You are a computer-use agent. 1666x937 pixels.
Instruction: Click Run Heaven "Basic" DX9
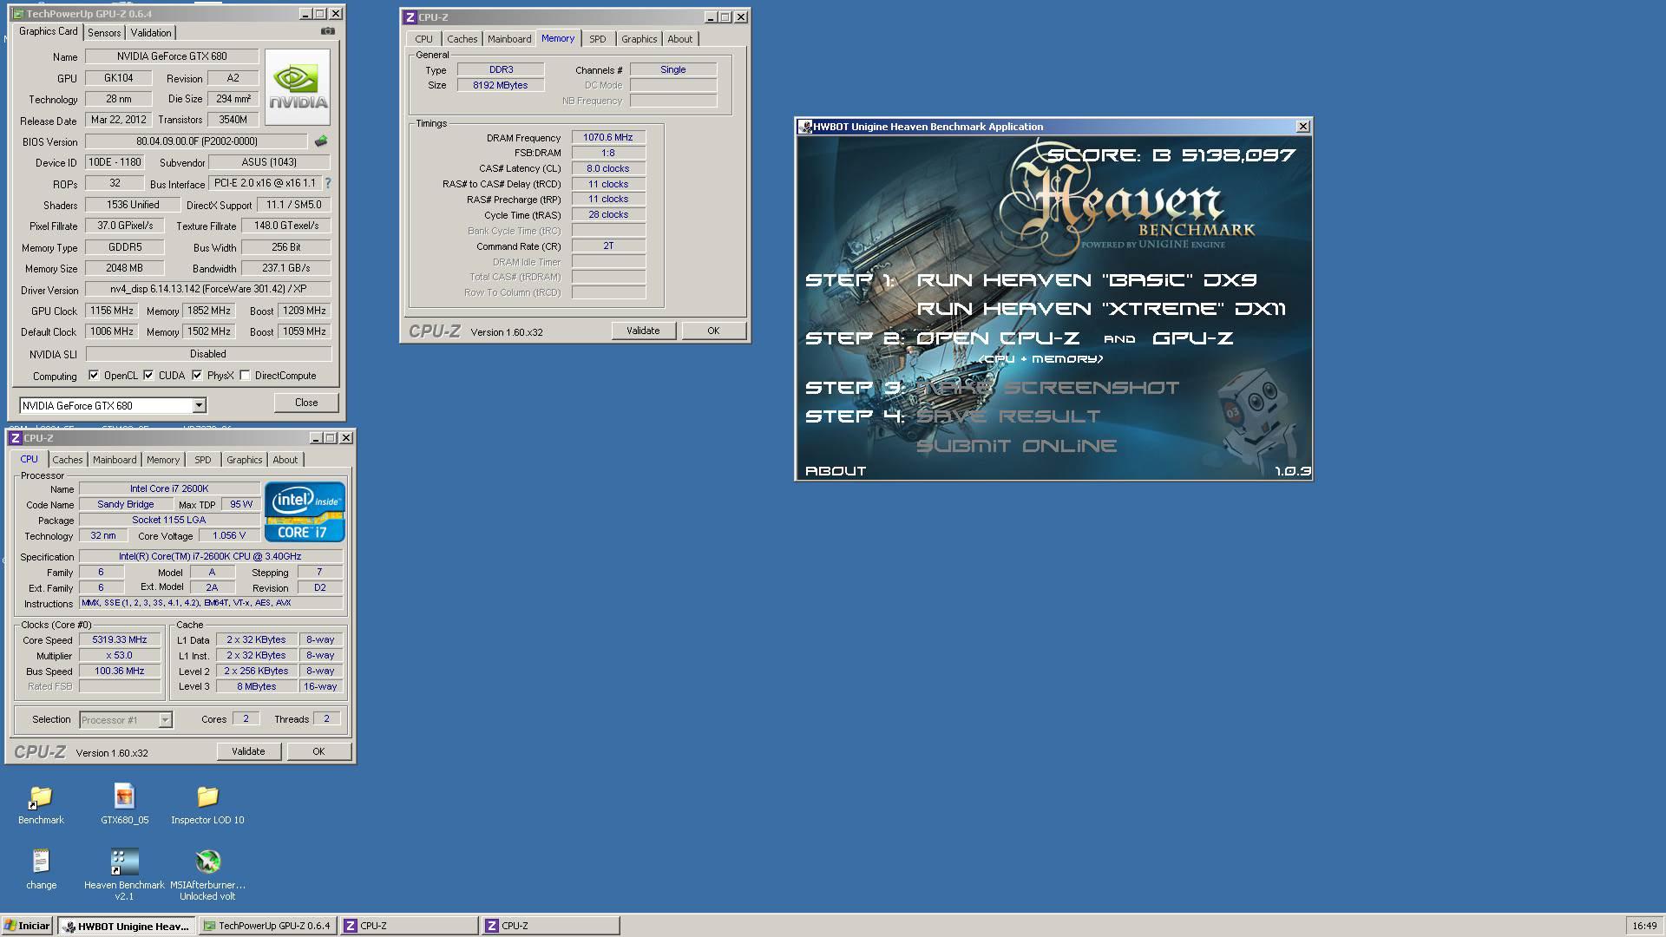pyautogui.click(x=1086, y=280)
